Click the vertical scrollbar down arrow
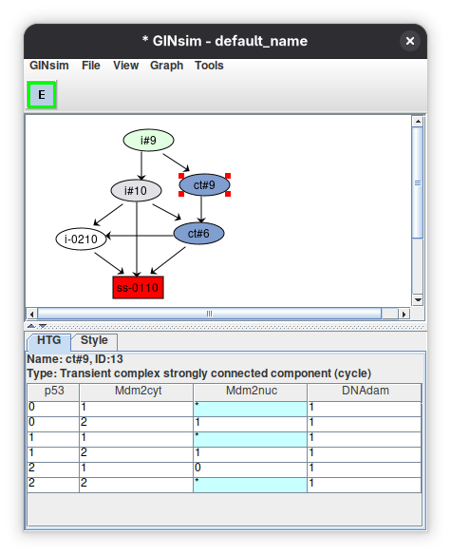 [418, 299]
